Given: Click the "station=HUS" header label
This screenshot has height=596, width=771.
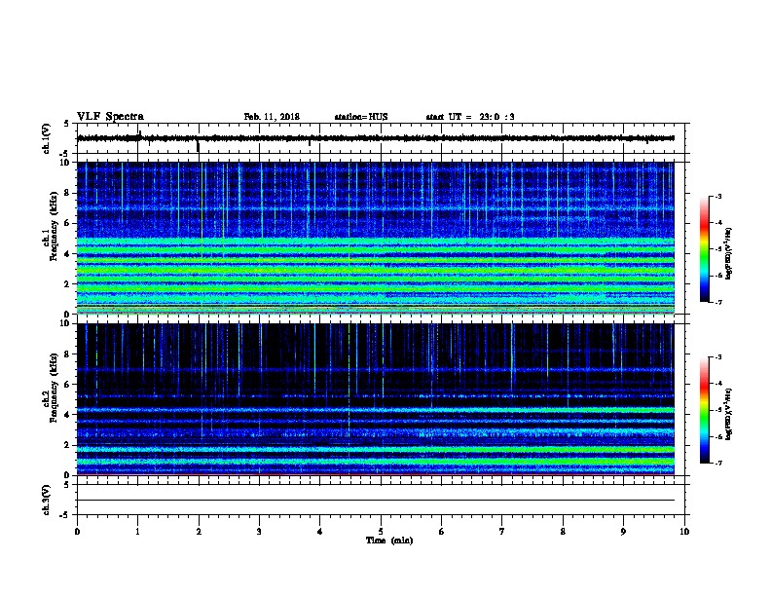Looking at the screenshot, I should pyautogui.click(x=361, y=117).
